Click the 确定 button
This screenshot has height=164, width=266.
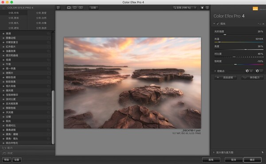coord(252,160)
